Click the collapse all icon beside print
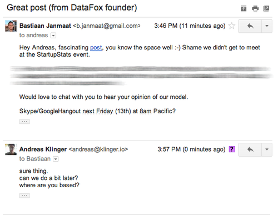Image resolution: width=278 pixels, height=215 pixels. pos(244,8)
